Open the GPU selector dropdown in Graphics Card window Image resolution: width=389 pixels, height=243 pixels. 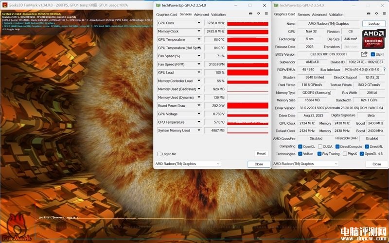click(305, 164)
